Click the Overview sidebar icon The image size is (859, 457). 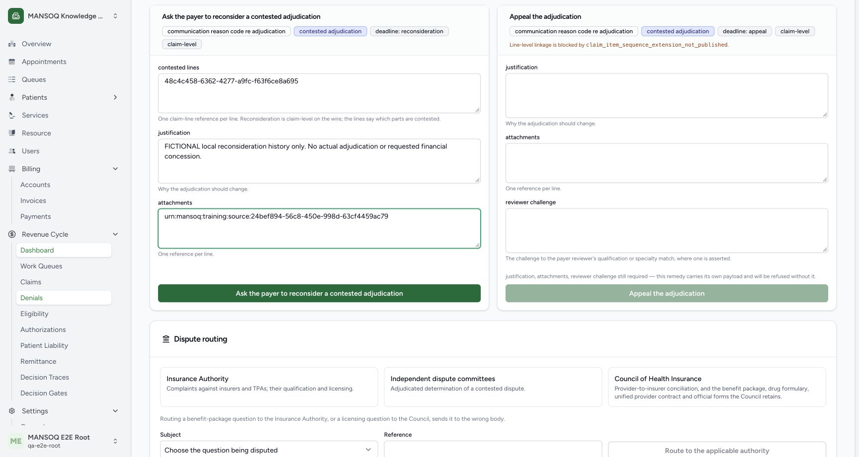click(x=12, y=44)
